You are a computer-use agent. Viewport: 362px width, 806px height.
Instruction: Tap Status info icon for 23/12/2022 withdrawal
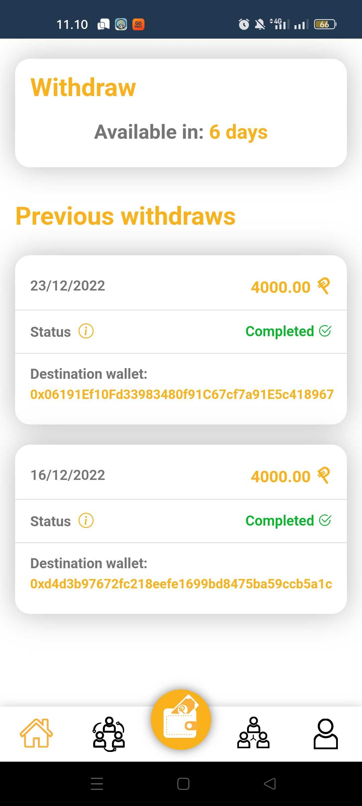pyautogui.click(x=86, y=331)
